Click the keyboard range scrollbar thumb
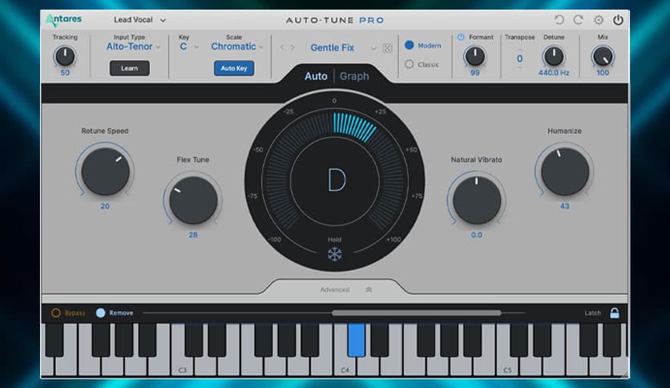 pos(417,313)
